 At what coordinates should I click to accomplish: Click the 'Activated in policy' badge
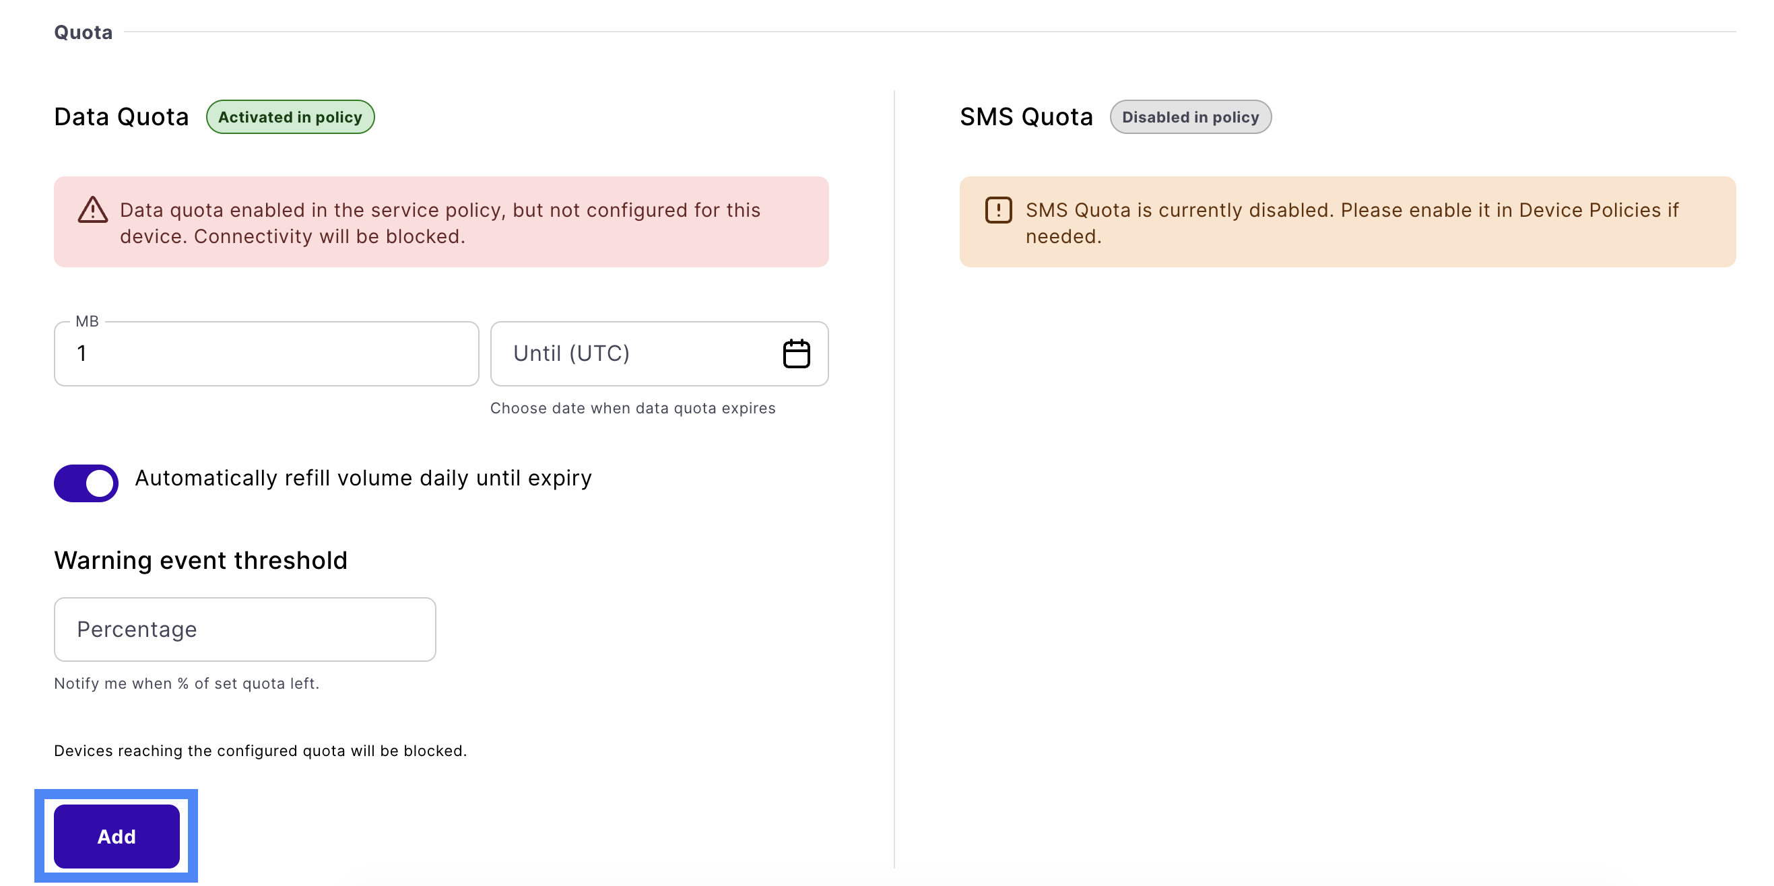pyautogui.click(x=290, y=117)
